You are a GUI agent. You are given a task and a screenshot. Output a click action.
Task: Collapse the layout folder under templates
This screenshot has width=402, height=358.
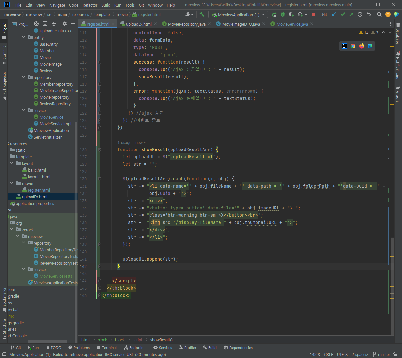(11, 163)
